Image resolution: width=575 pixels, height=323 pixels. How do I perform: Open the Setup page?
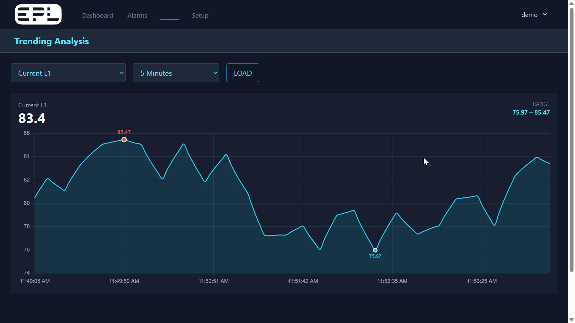point(200,15)
